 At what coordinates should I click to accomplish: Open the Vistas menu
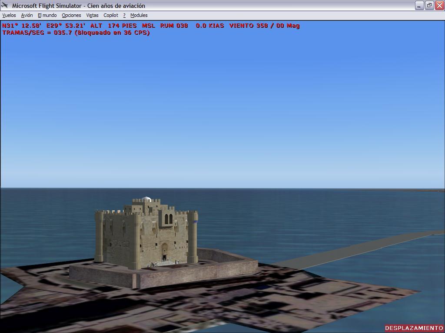click(92, 15)
